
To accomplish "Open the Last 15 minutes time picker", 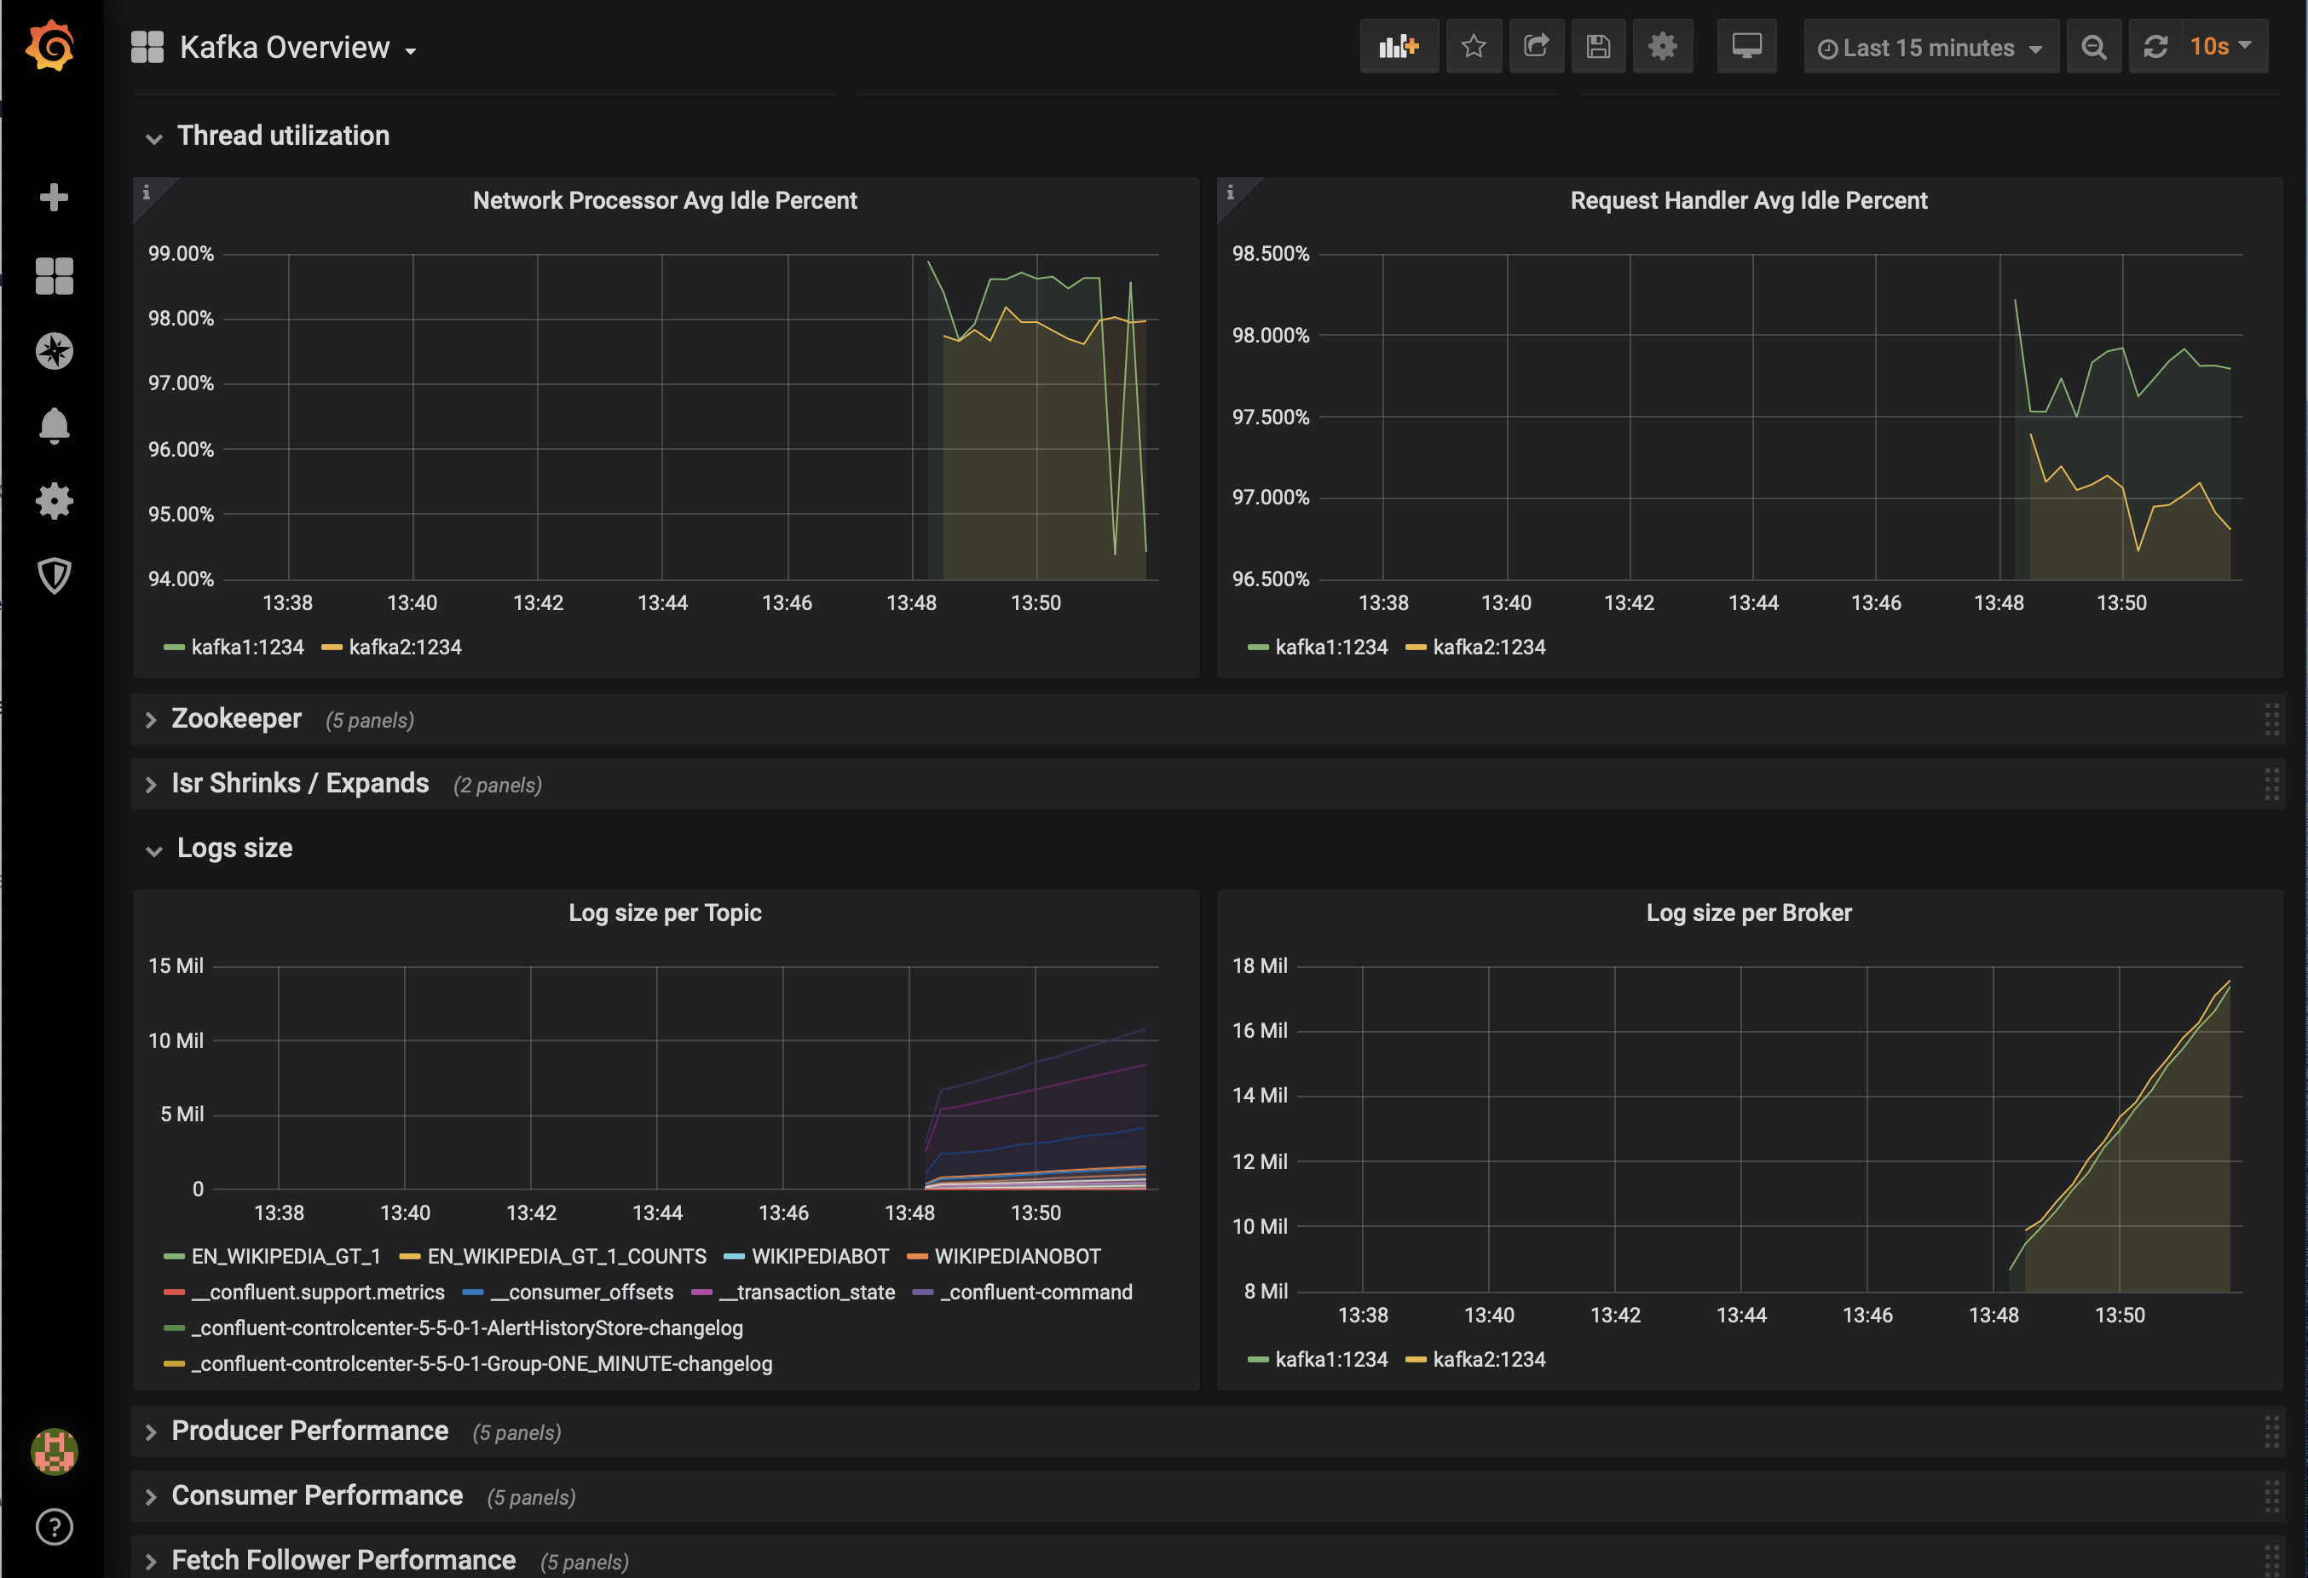I will pyautogui.click(x=1930, y=48).
